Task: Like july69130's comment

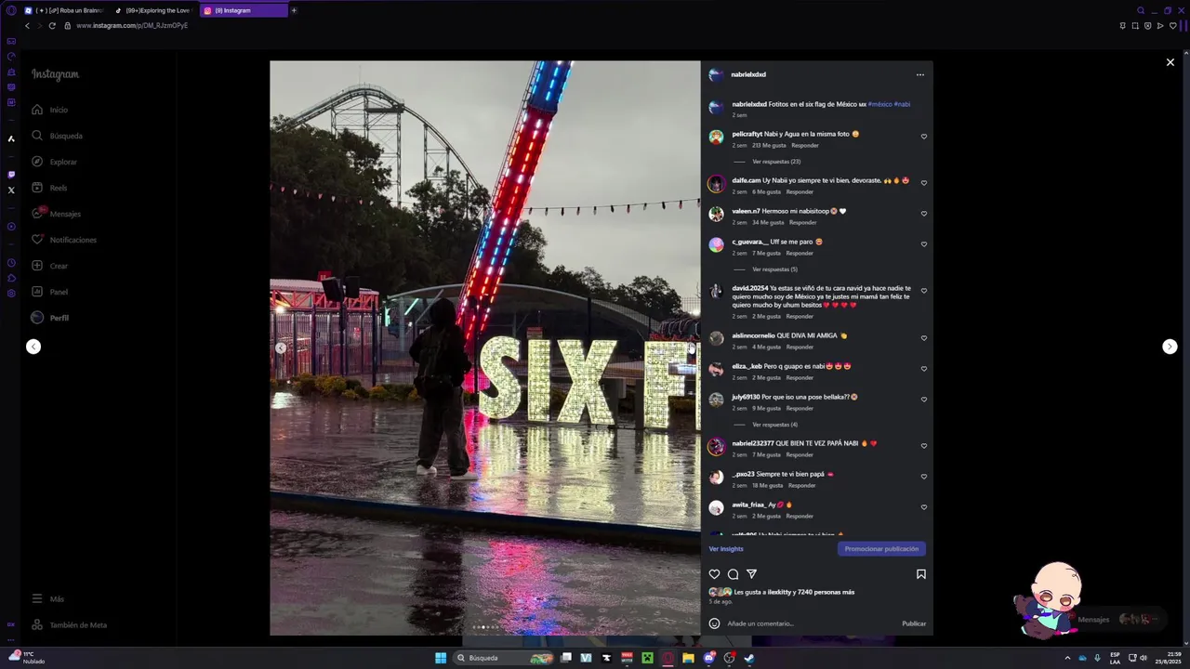Action: coord(924,400)
